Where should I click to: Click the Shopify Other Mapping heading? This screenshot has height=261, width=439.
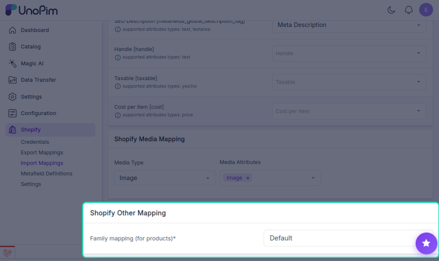pyautogui.click(x=128, y=213)
